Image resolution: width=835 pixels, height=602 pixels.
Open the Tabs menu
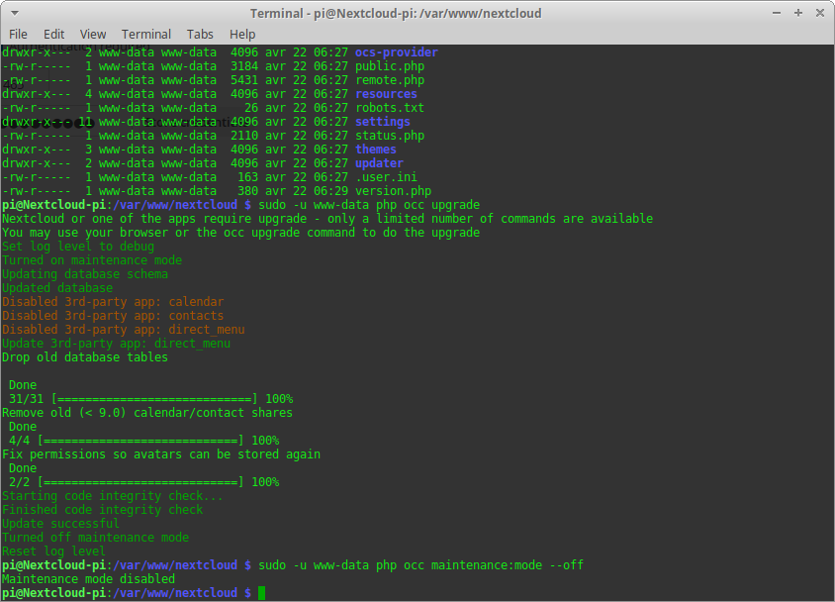pos(200,34)
